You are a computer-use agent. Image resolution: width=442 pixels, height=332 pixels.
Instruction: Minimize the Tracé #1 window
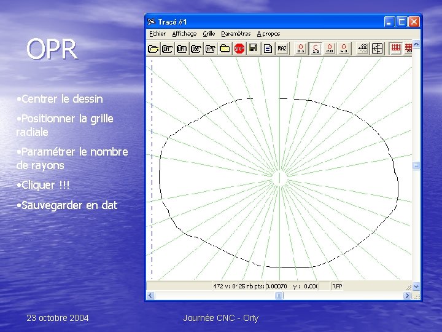pyautogui.click(x=389, y=22)
